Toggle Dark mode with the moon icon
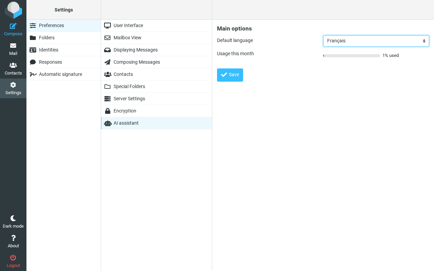 point(13,218)
